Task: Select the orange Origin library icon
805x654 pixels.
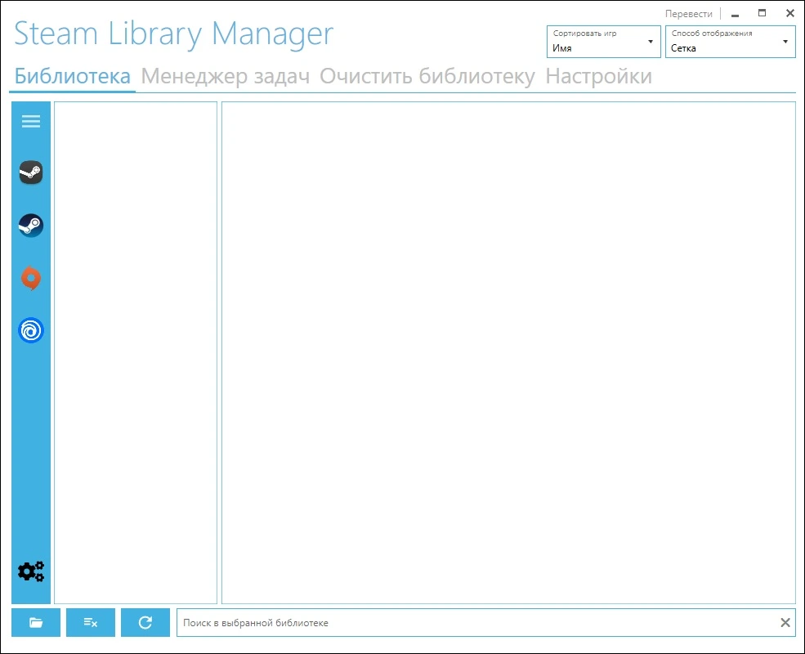Action: 31,278
